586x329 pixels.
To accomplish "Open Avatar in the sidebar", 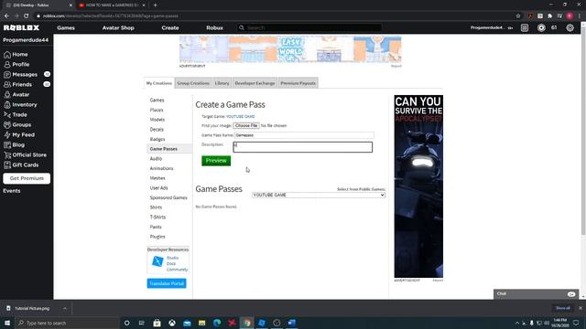I will point(16,95).
